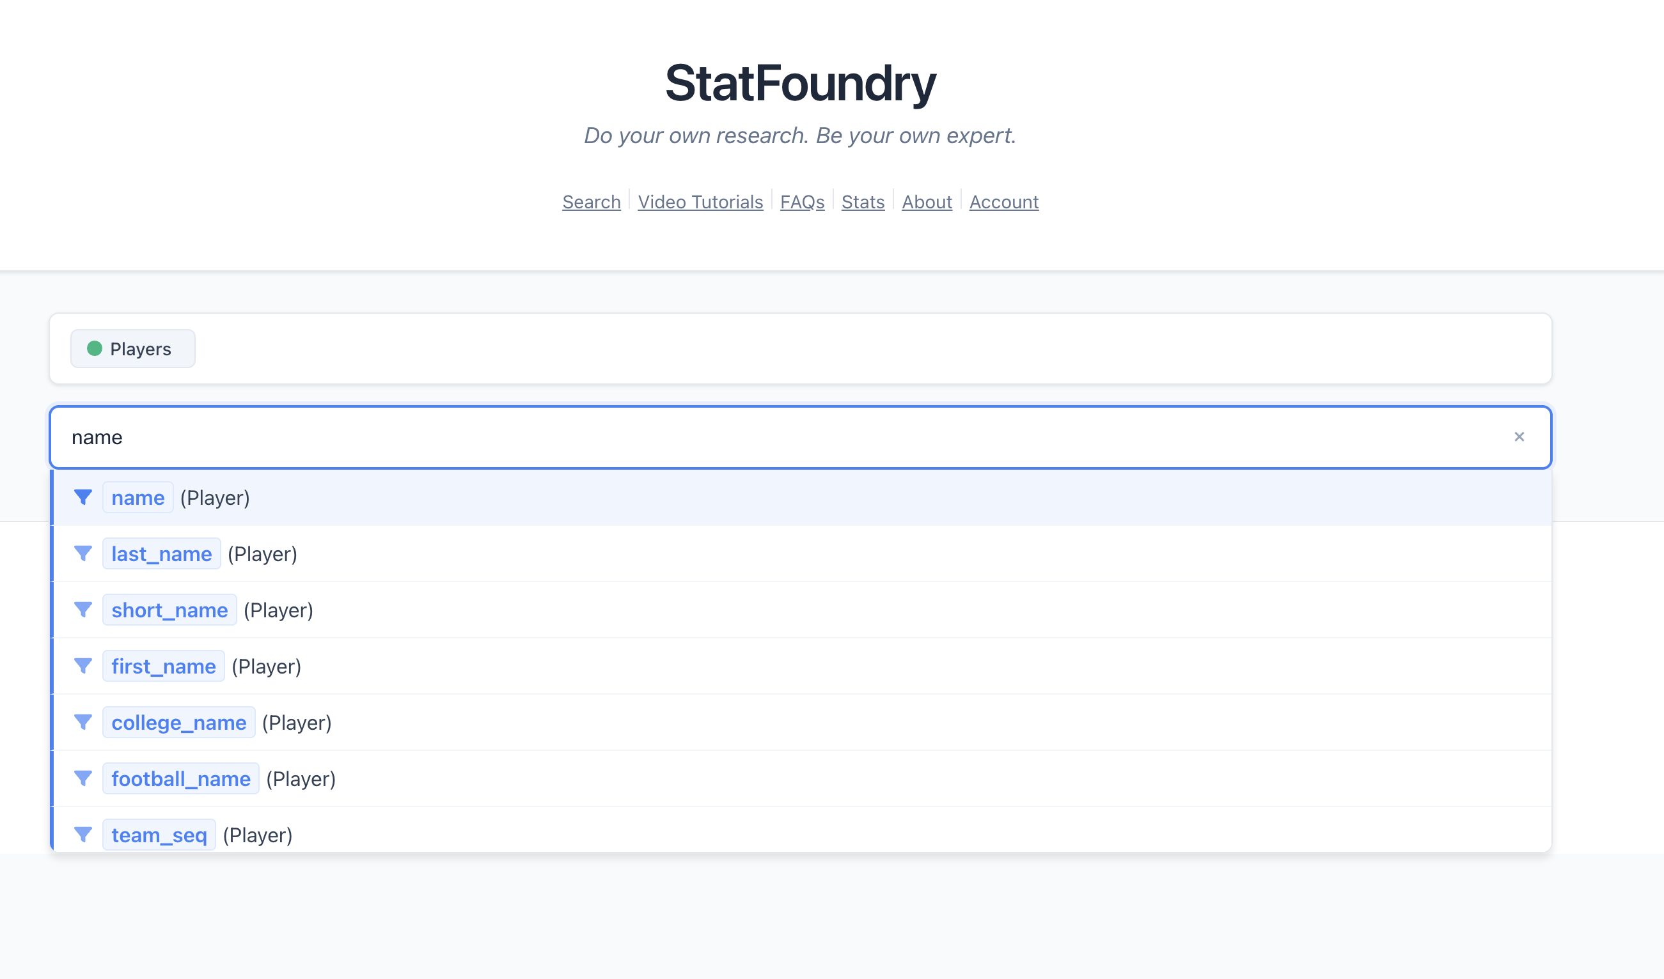Open the Account link
The image size is (1664, 979).
(x=1003, y=202)
